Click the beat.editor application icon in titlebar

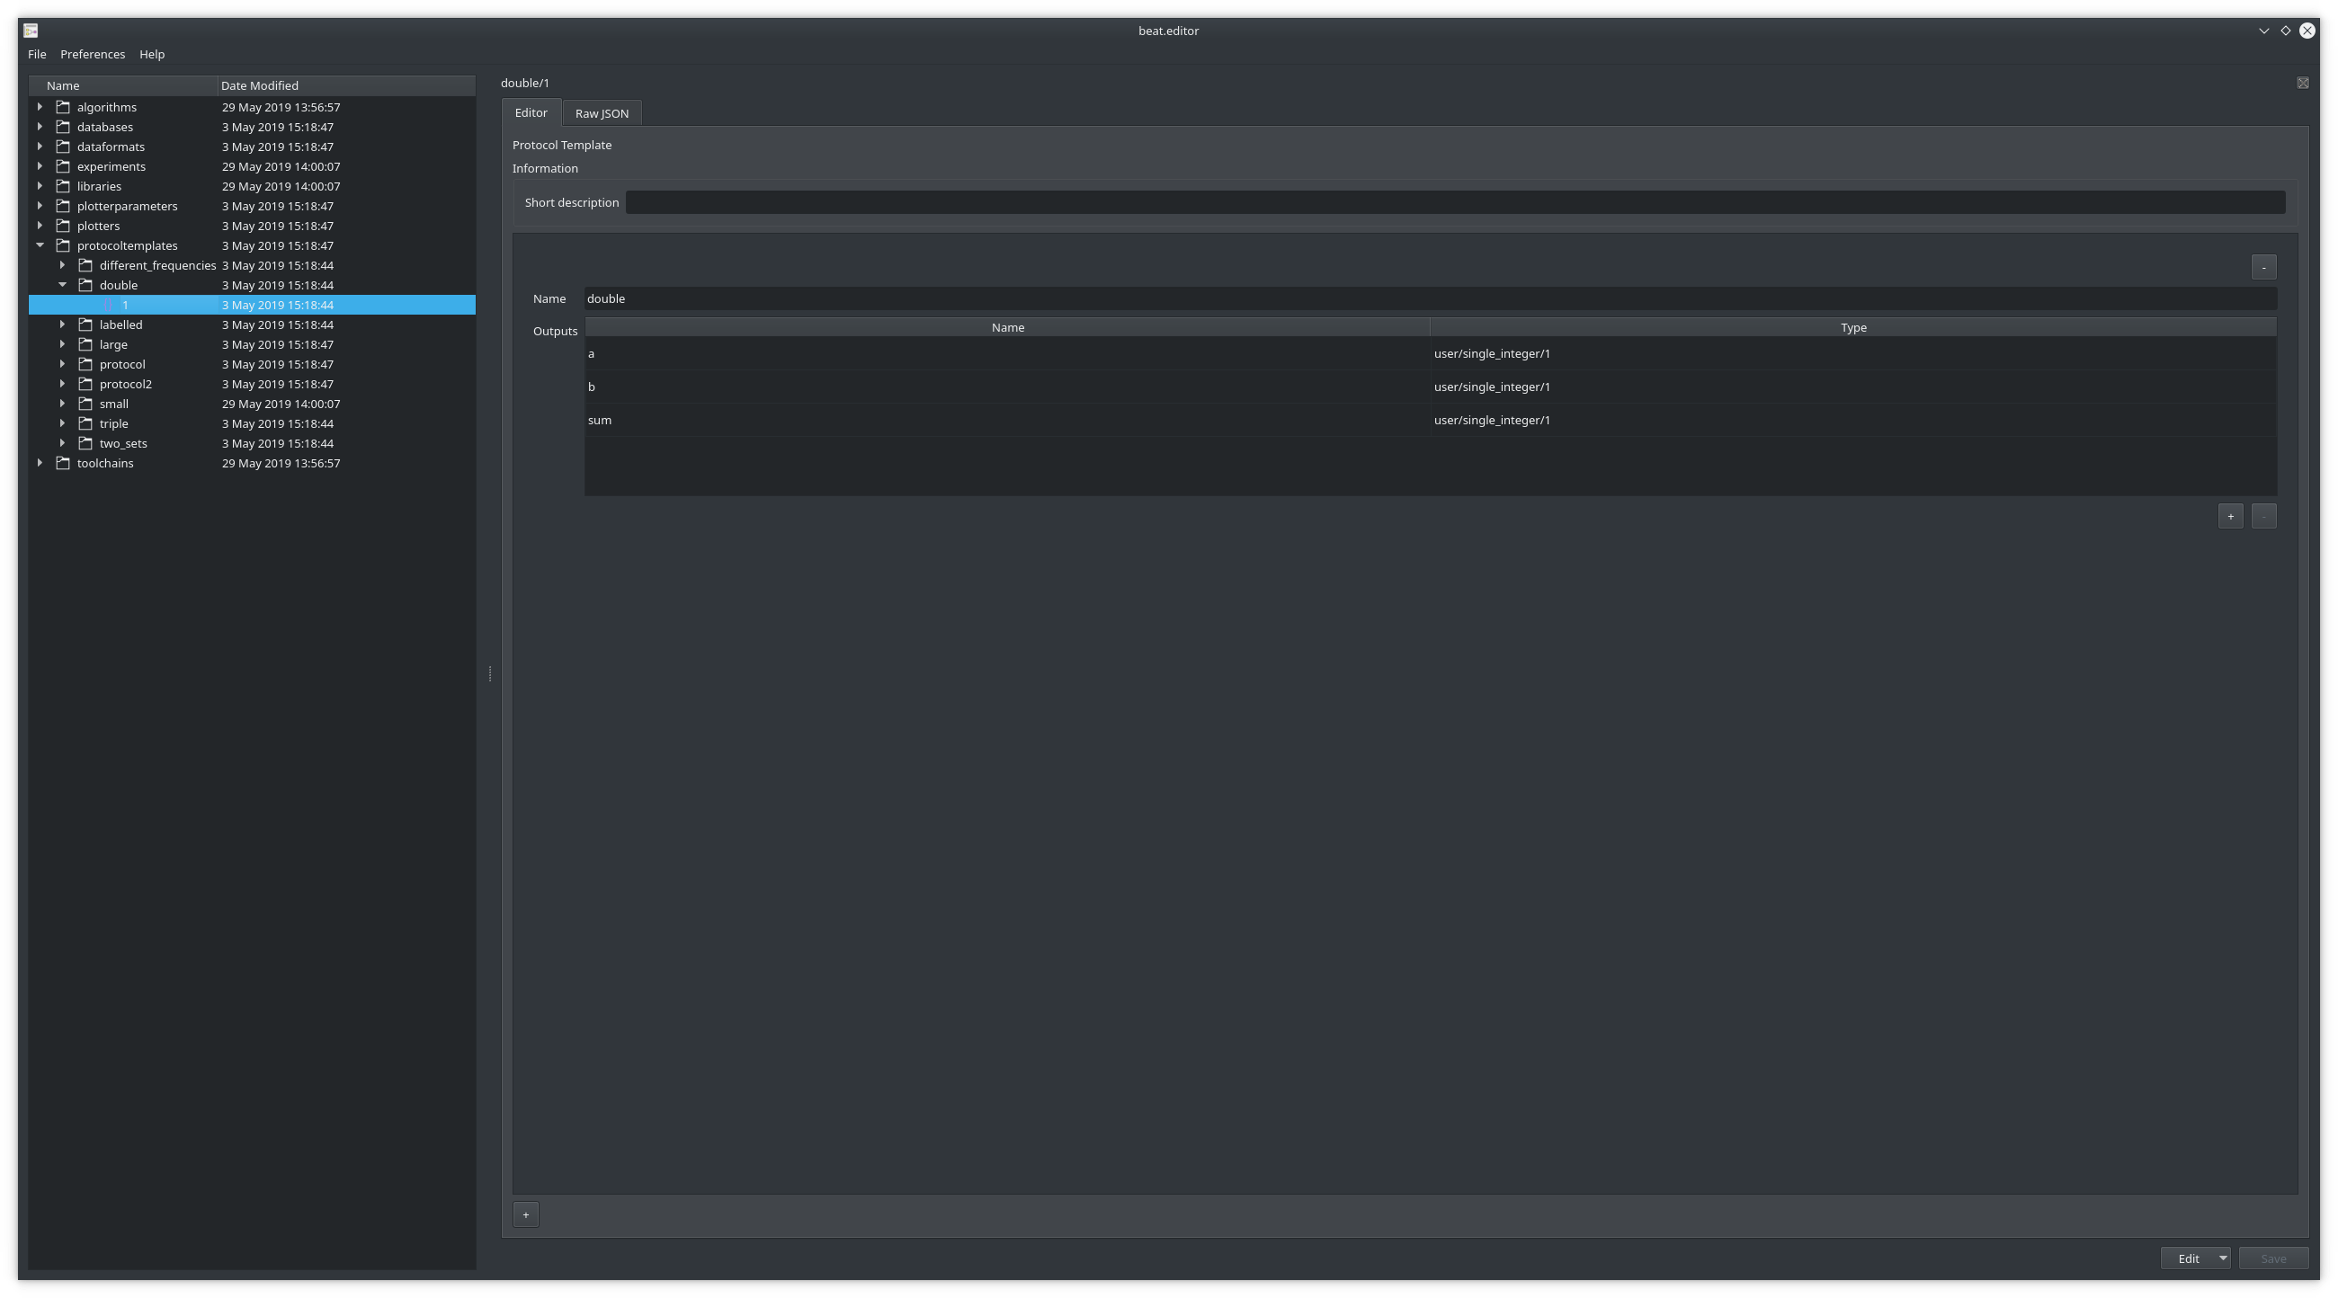point(30,30)
